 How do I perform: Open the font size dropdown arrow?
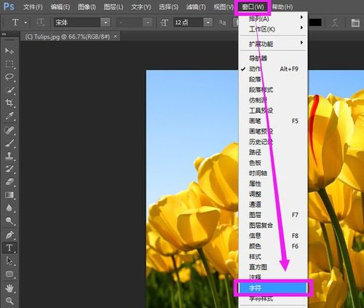pyautogui.click(x=208, y=23)
